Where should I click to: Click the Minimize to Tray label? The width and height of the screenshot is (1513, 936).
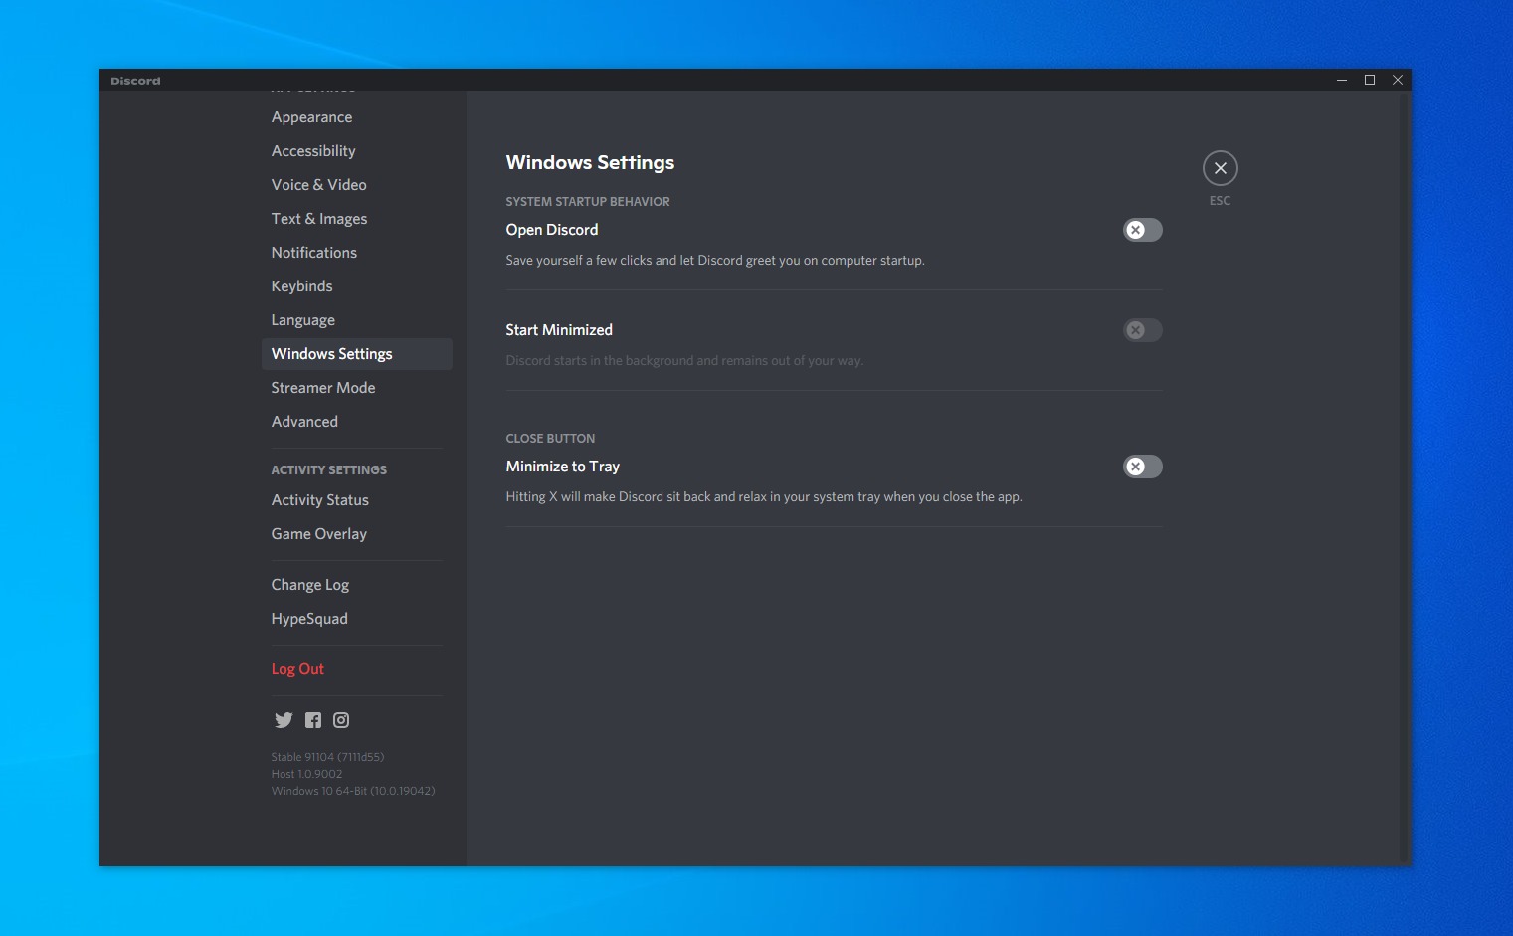pyautogui.click(x=563, y=467)
